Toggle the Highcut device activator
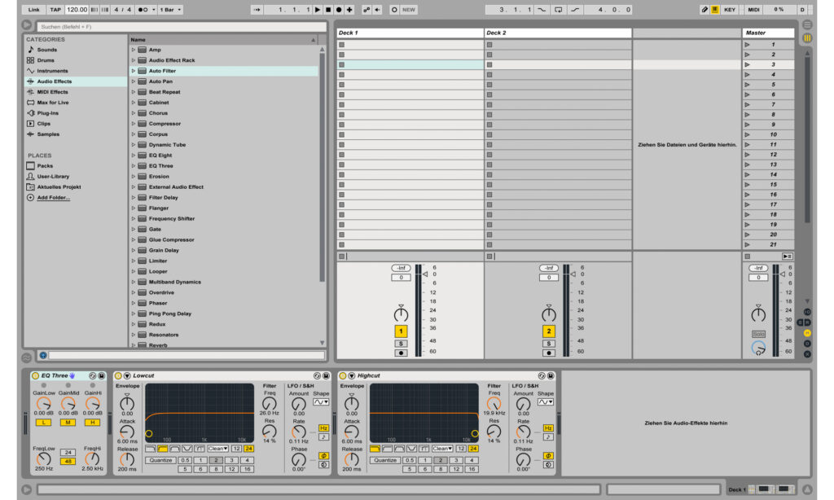The width and height of the screenshot is (834, 500). point(343,375)
